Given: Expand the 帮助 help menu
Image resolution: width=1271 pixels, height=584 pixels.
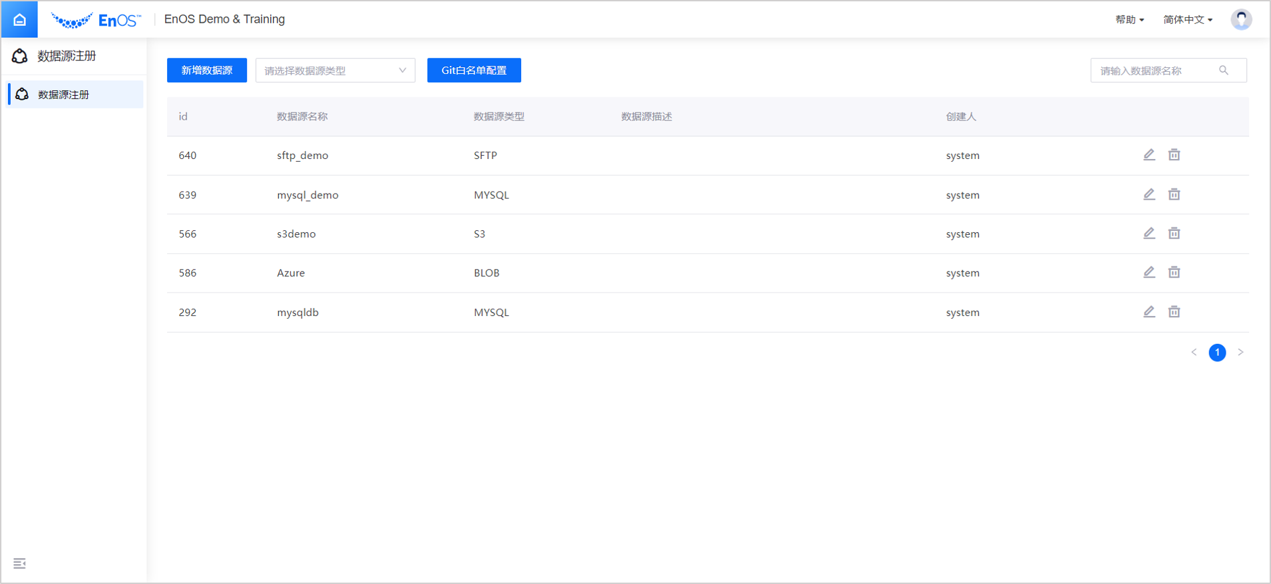Looking at the screenshot, I should pos(1129,19).
